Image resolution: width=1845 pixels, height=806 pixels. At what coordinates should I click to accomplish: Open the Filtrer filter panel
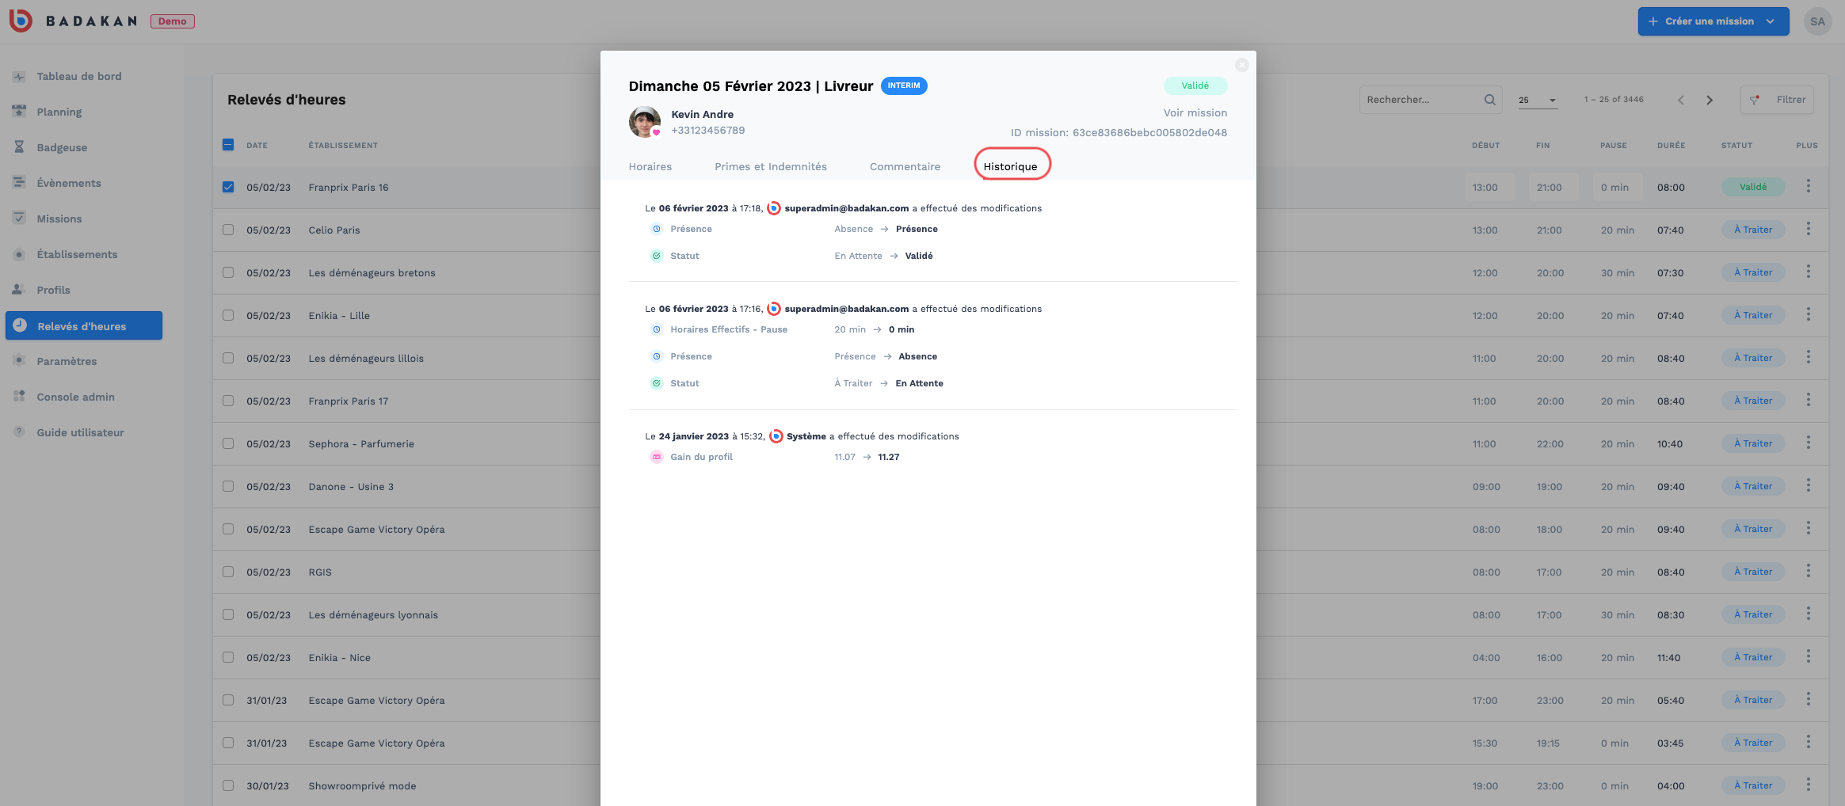click(x=1777, y=100)
